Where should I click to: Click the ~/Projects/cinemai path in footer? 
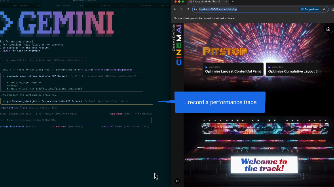click(x=12, y=126)
